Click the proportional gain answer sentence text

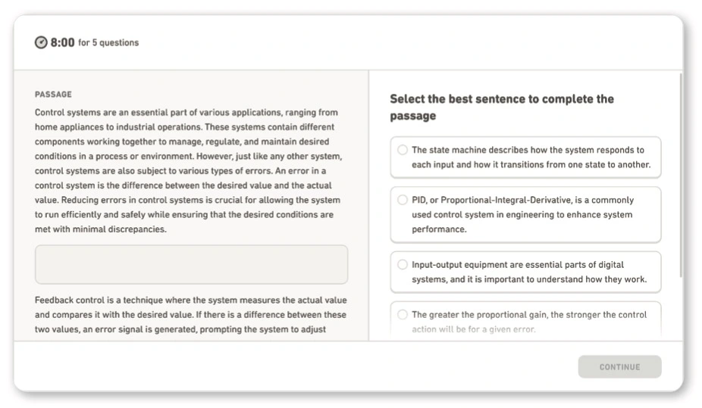tap(528, 321)
